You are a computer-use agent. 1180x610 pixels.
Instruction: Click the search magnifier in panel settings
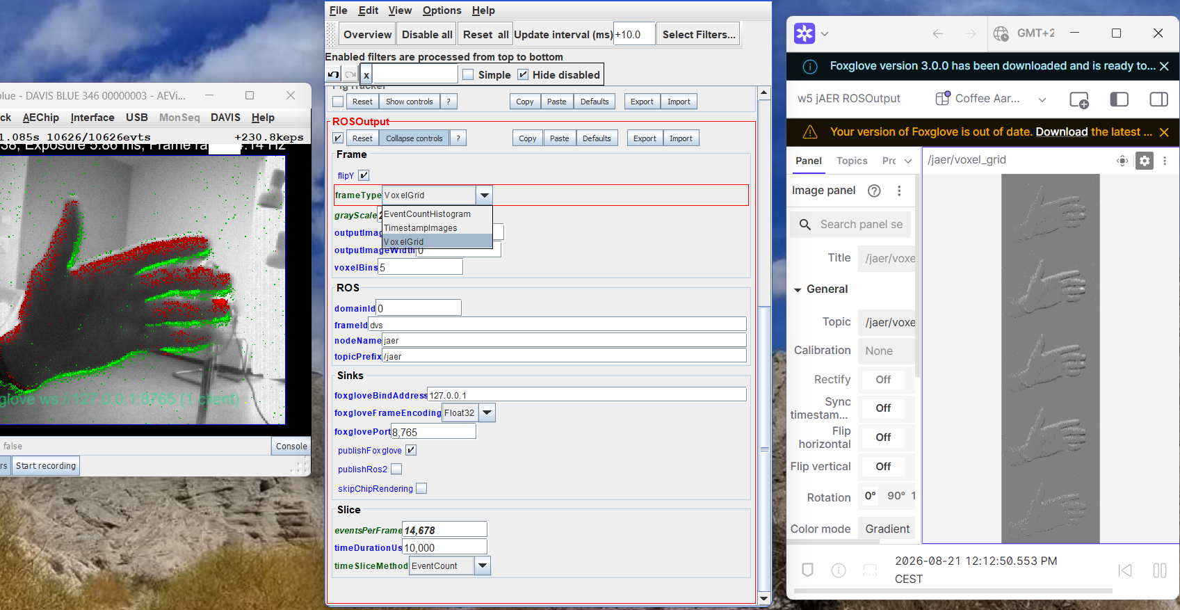805,224
